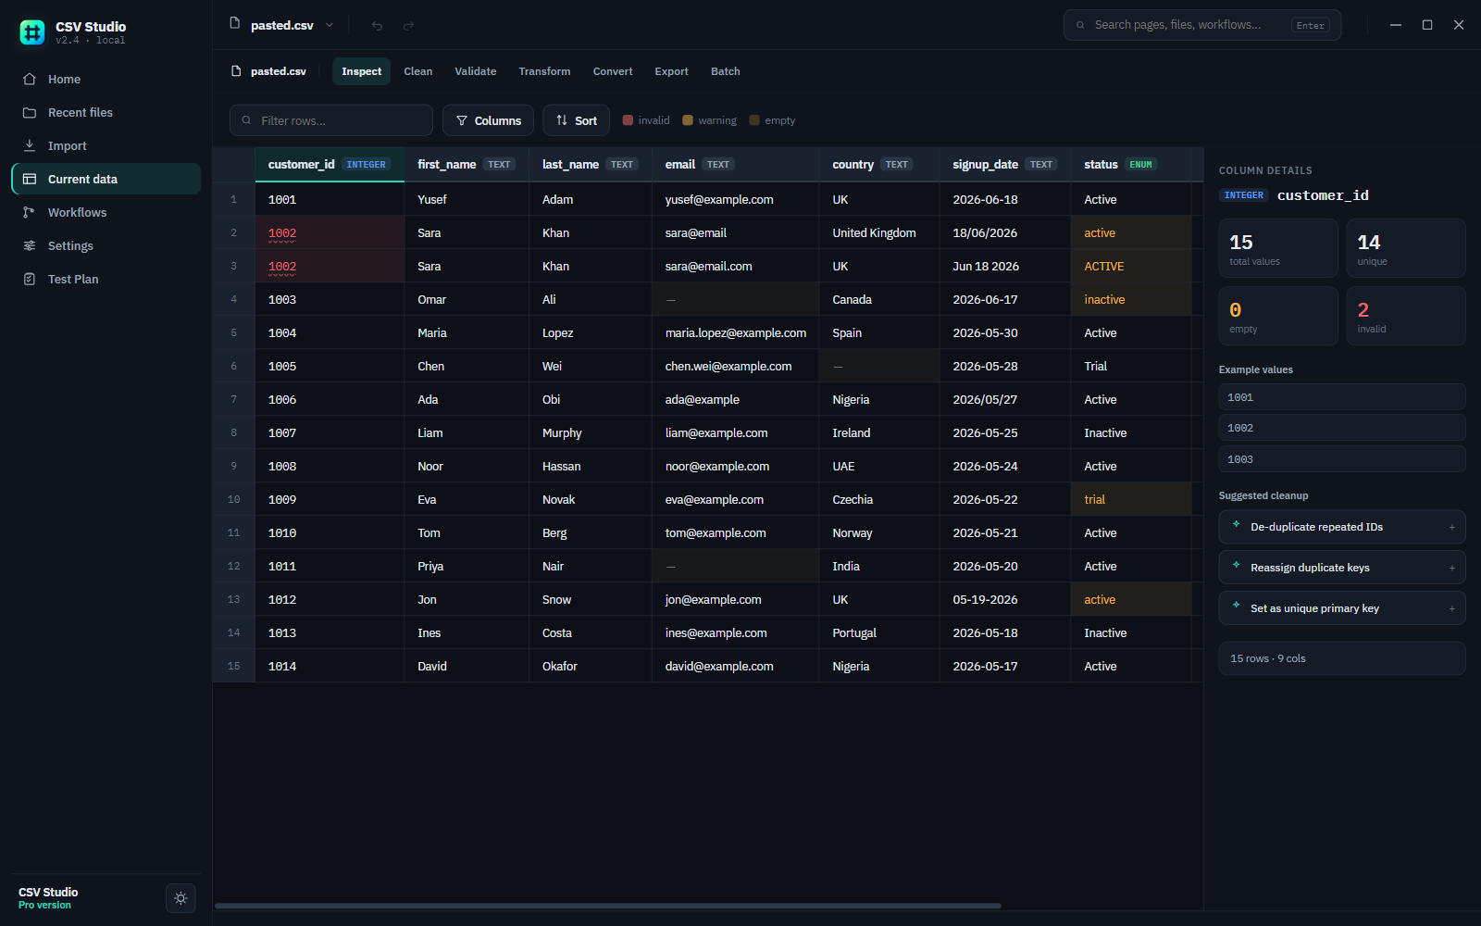Viewport: 1481px width, 926px height.
Task: Select Current data in the sidebar
Action: [x=106, y=179]
